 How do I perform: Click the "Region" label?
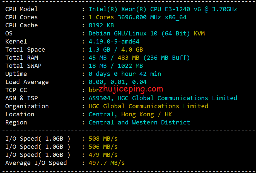coord(16,122)
